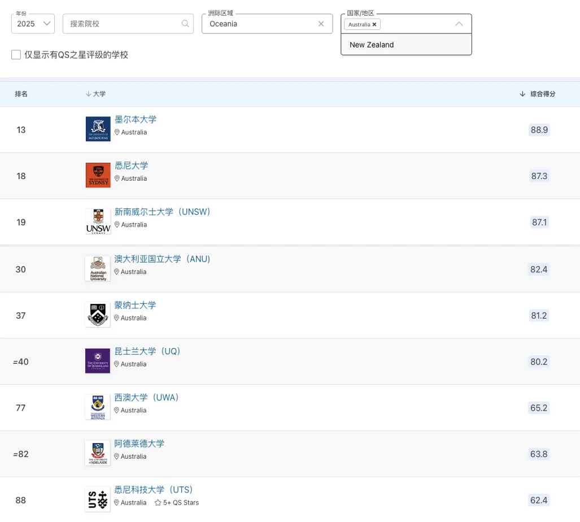Click the Australian National University logo

(98, 268)
